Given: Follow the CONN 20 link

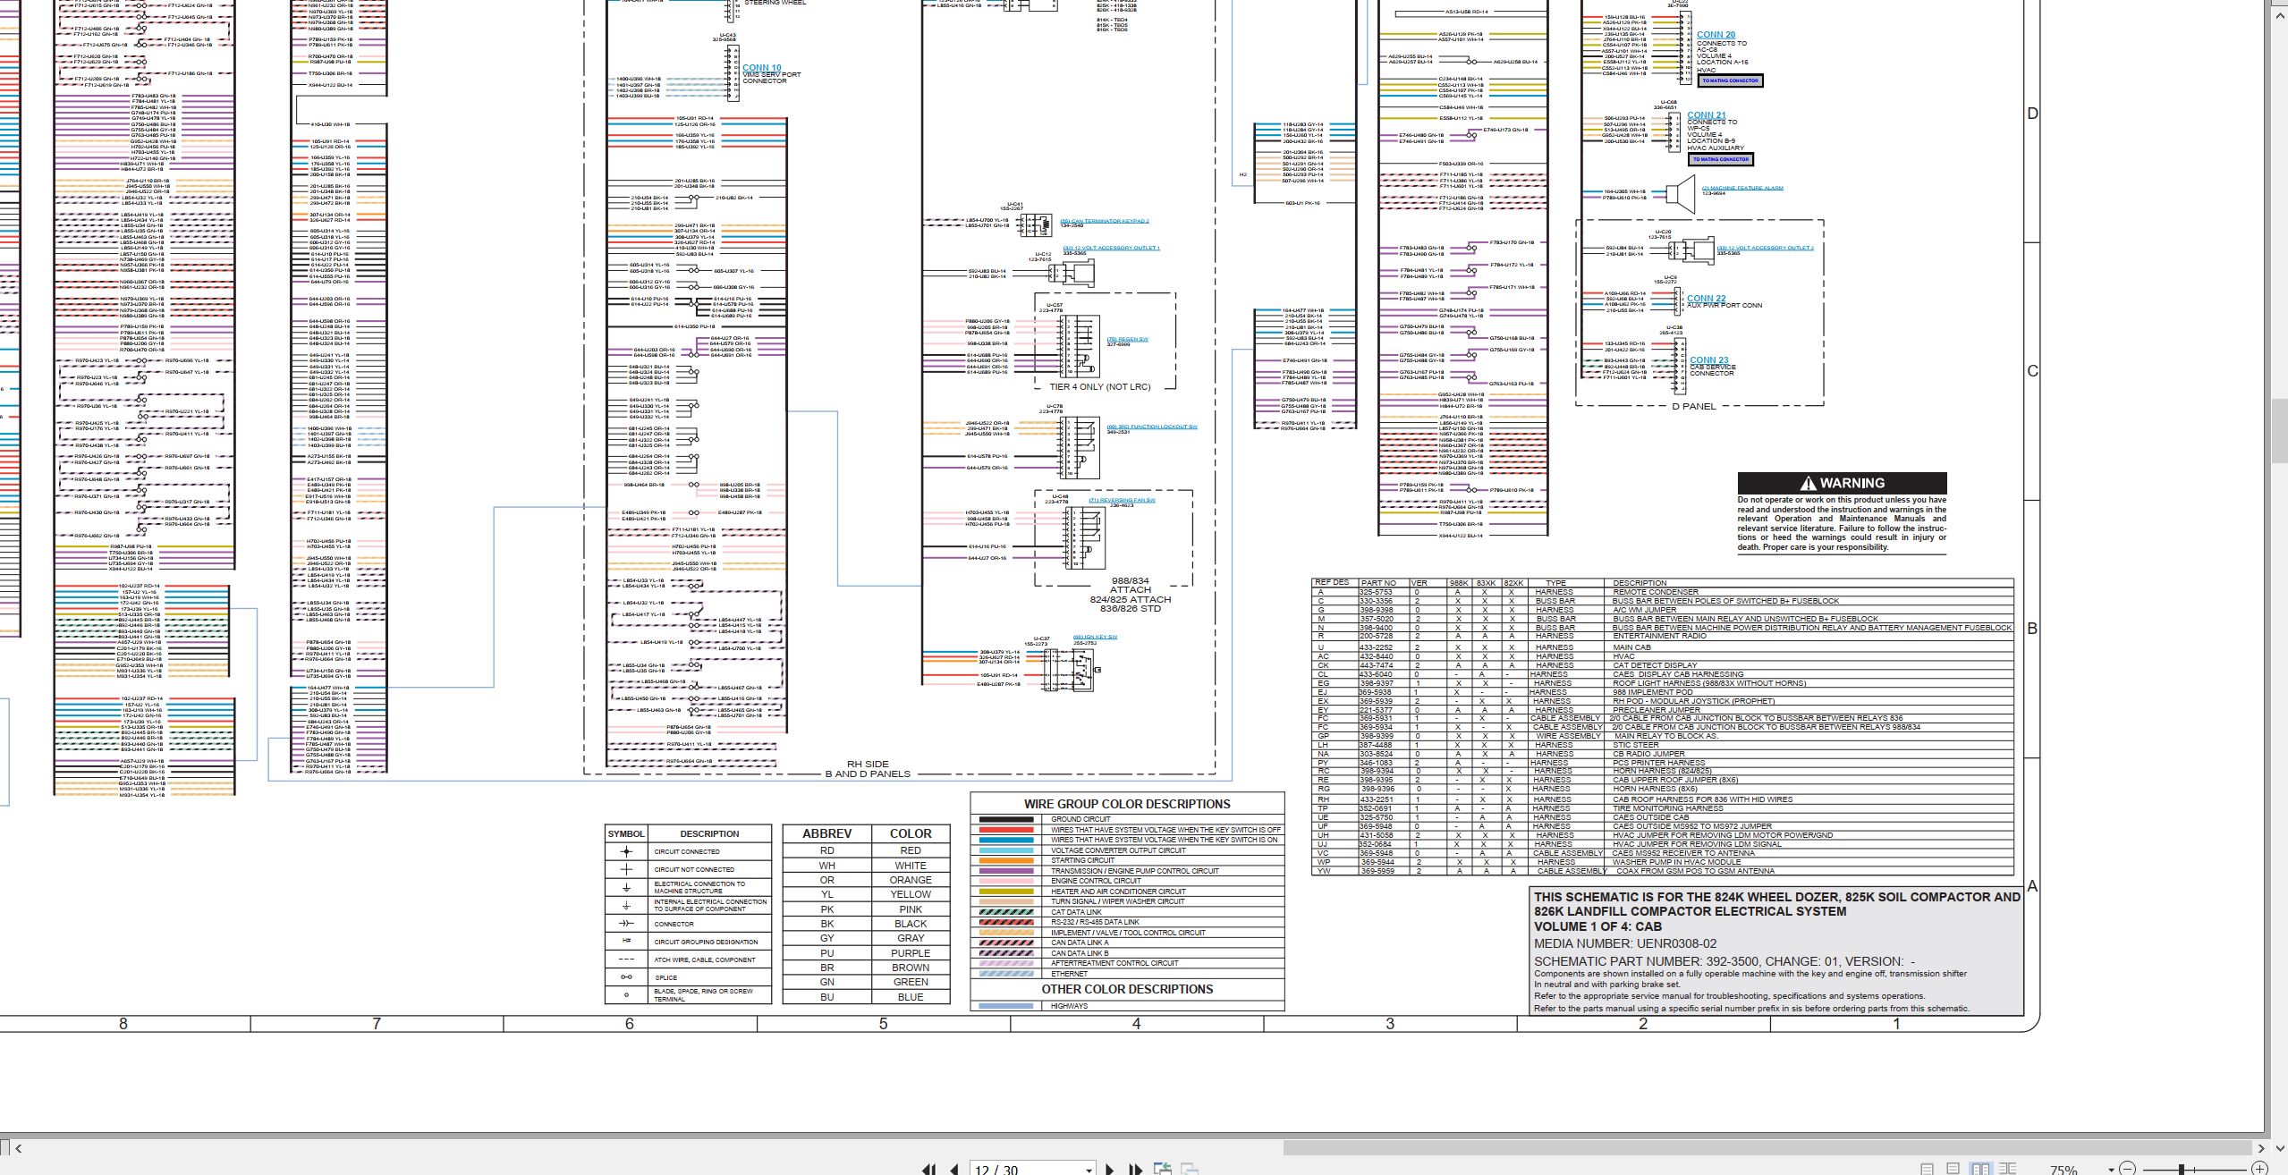Looking at the screenshot, I should click(x=1716, y=35).
